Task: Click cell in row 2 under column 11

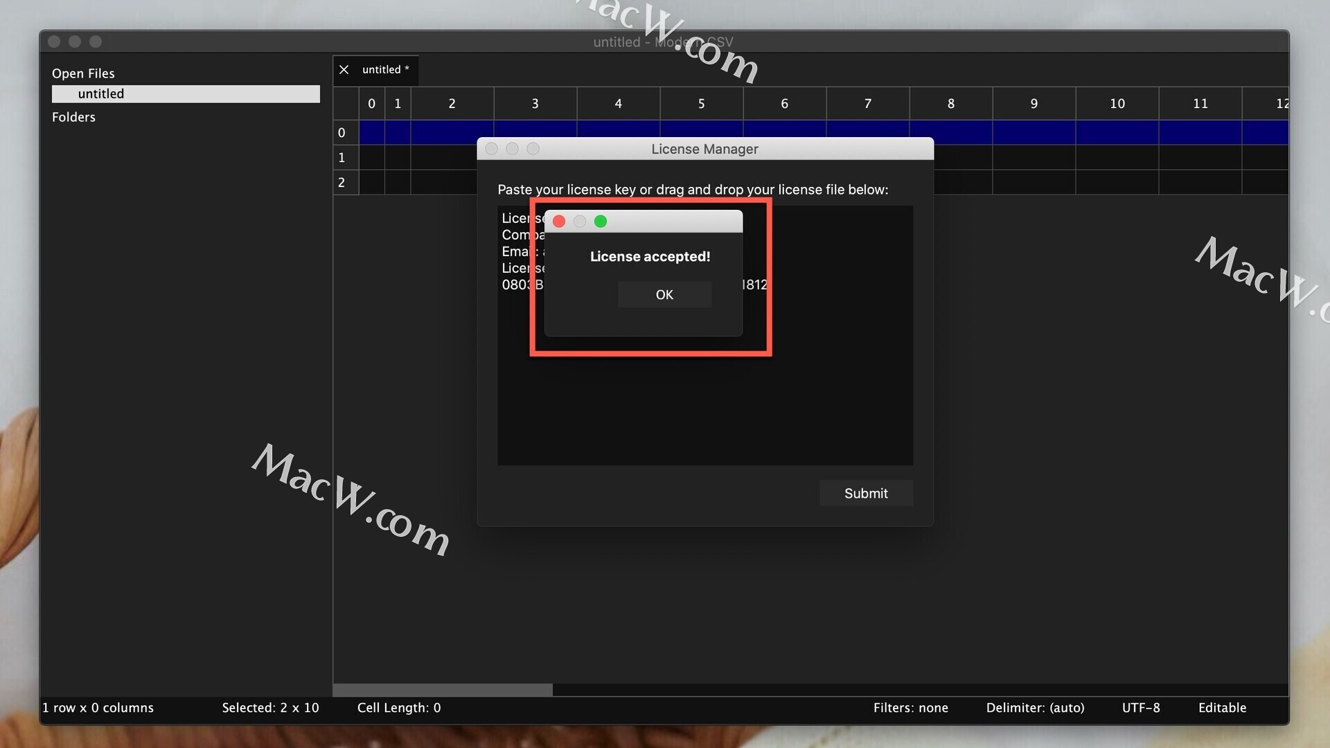Action: click(x=1200, y=182)
